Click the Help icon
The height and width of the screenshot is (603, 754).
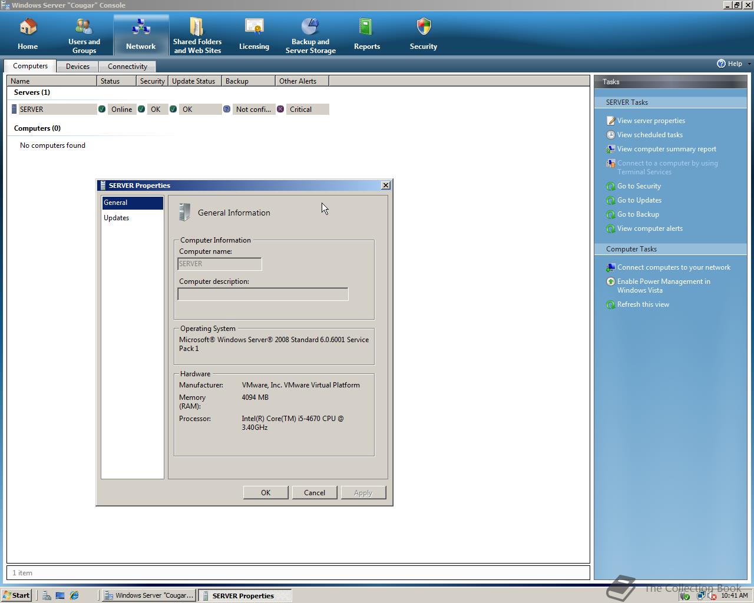coord(721,64)
